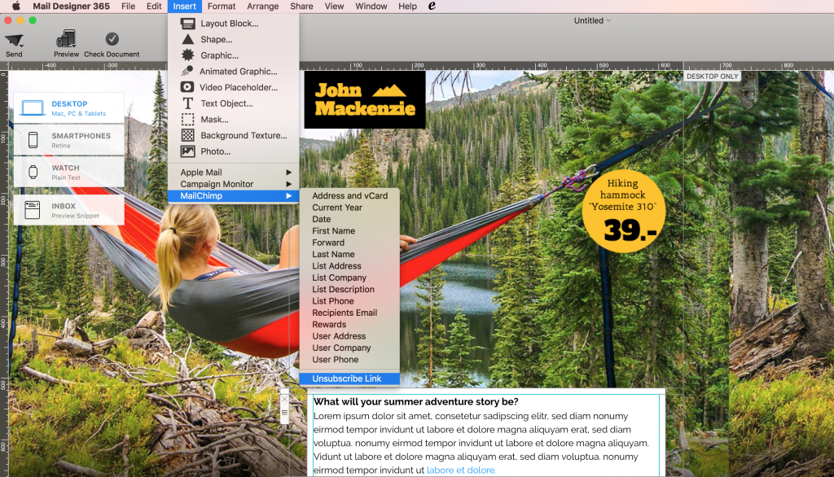The height and width of the screenshot is (477, 834).
Task: Open the Mail Designer 365 app menu
Action: click(72, 7)
